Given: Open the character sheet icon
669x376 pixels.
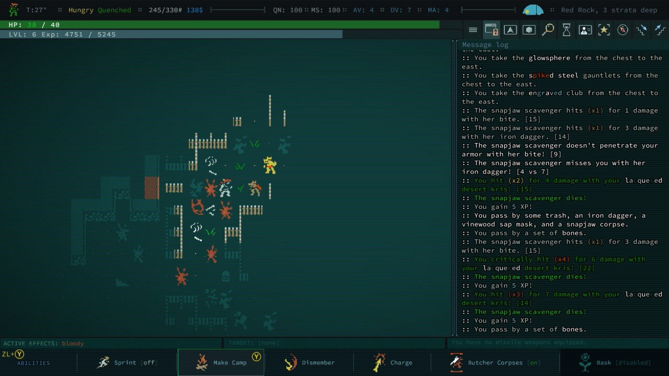Looking at the screenshot, I should [x=585, y=30].
